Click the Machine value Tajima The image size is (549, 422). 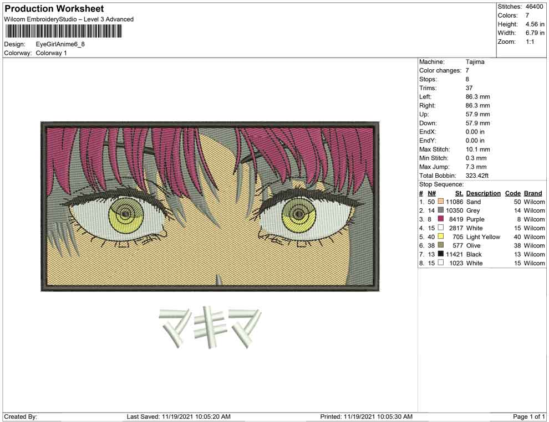(475, 61)
